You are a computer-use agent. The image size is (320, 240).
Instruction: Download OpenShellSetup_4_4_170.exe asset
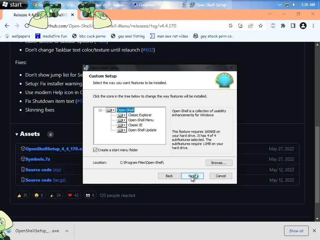tap(54, 149)
